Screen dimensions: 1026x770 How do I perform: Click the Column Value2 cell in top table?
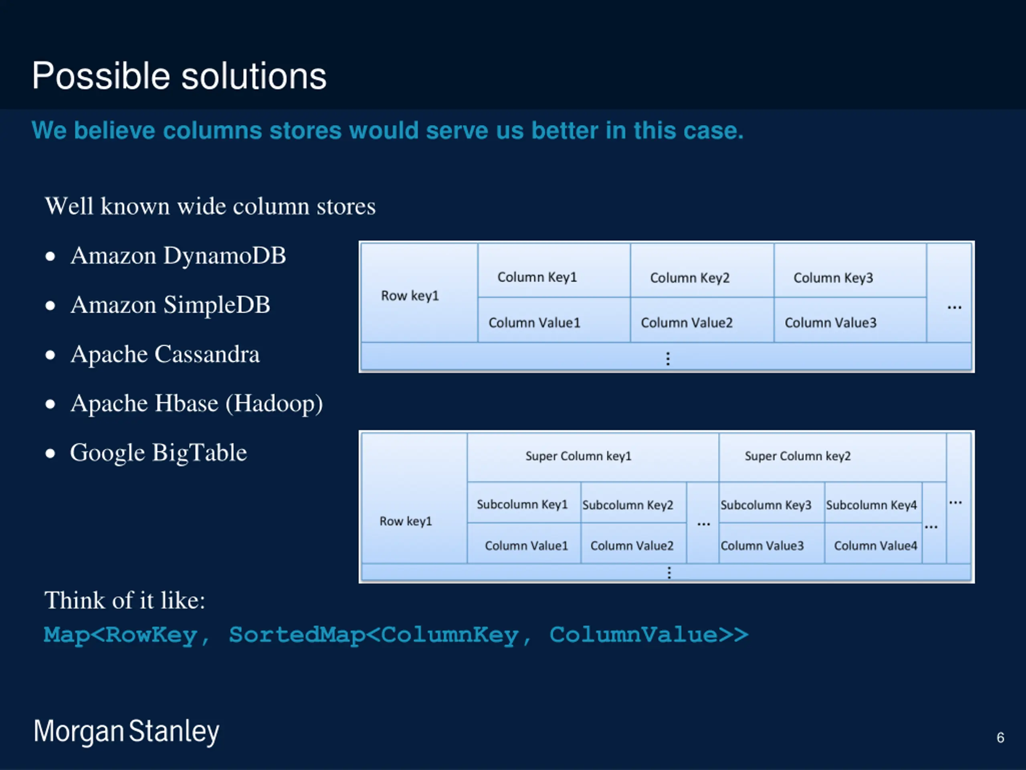point(687,322)
